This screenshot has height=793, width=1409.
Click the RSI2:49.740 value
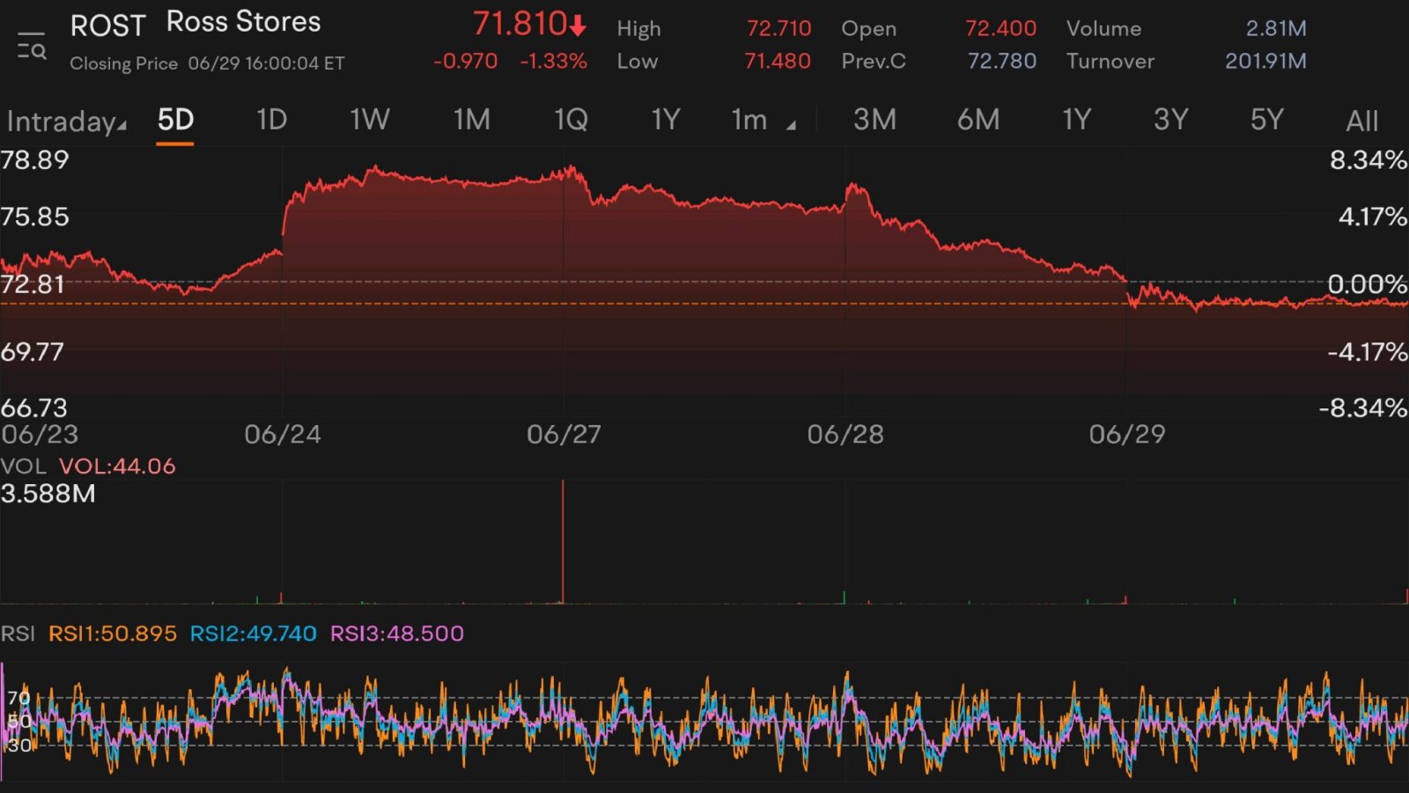(x=254, y=634)
